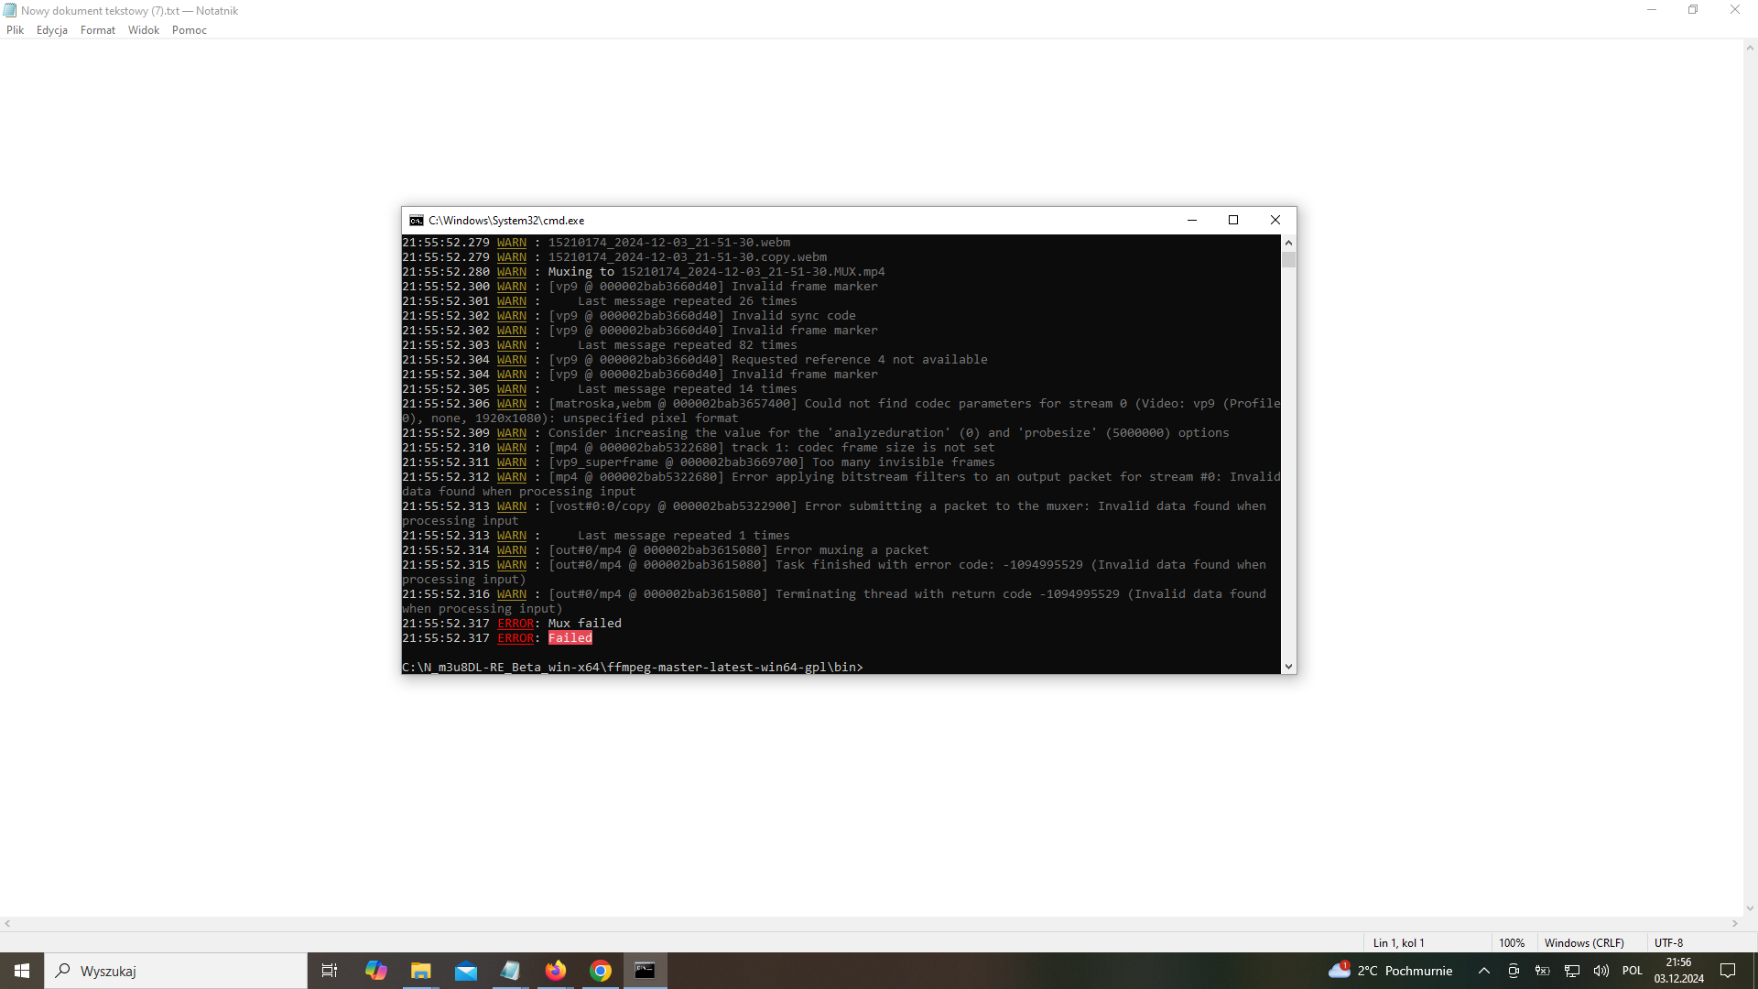
Task: Open the notification center icon
Action: (x=1728, y=971)
